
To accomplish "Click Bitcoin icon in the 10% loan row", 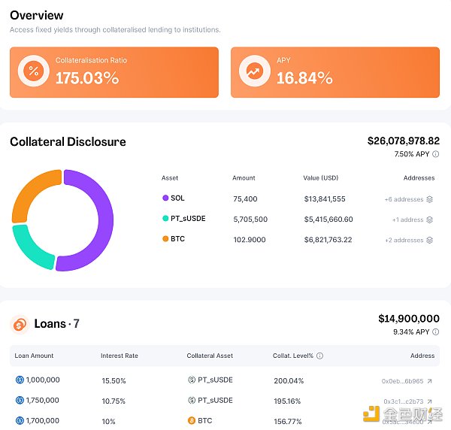I will pyautogui.click(x=192, y=421).
